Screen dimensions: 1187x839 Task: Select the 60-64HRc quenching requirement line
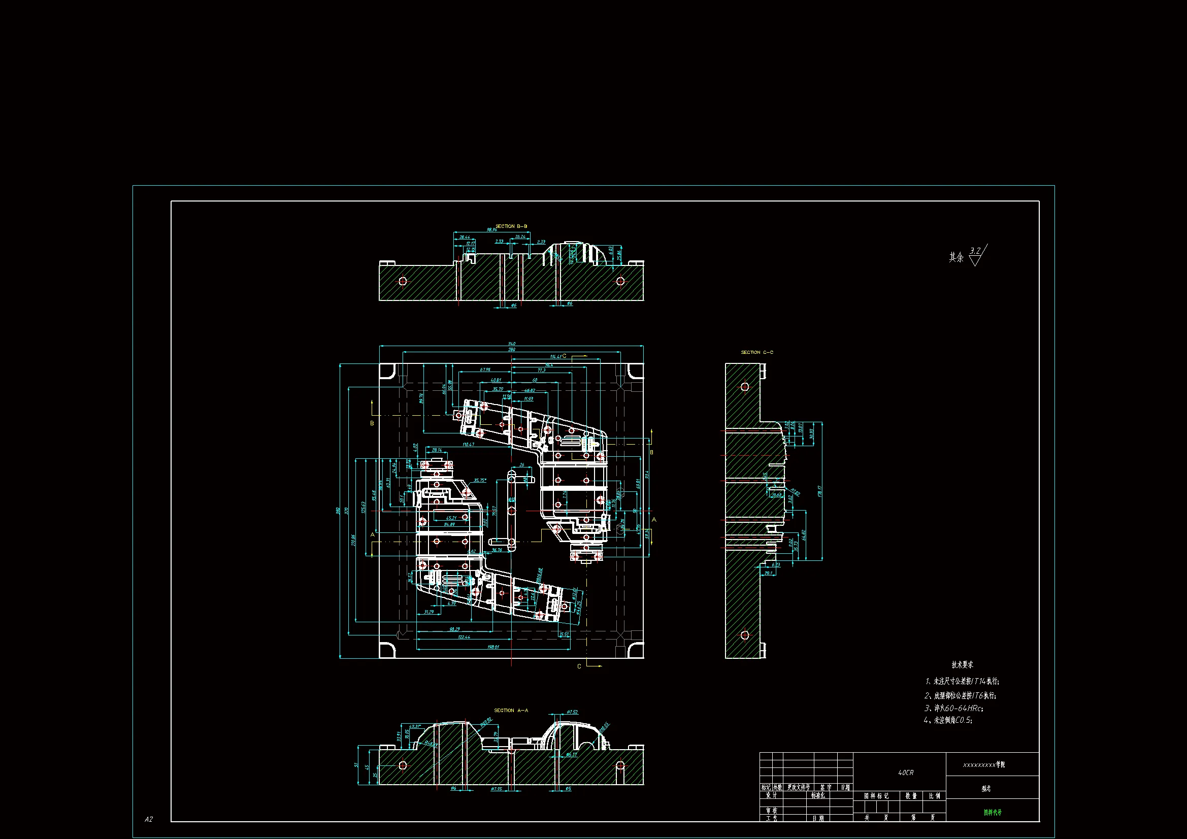tap(953, 708)
